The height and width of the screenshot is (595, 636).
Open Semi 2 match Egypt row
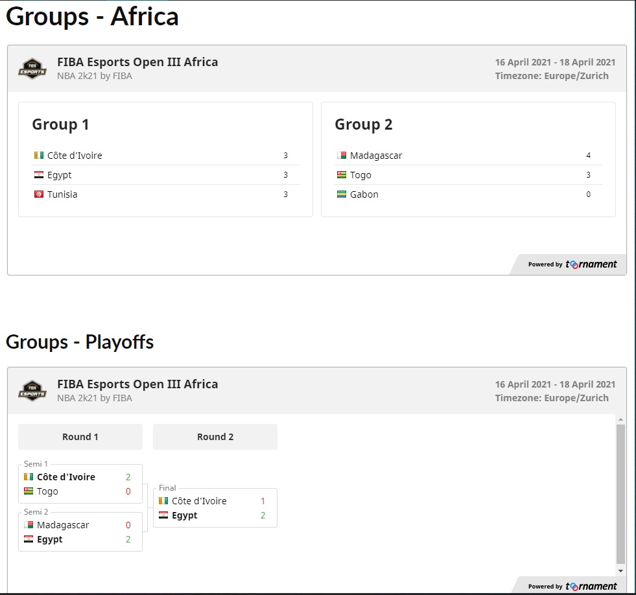[80, 539]
